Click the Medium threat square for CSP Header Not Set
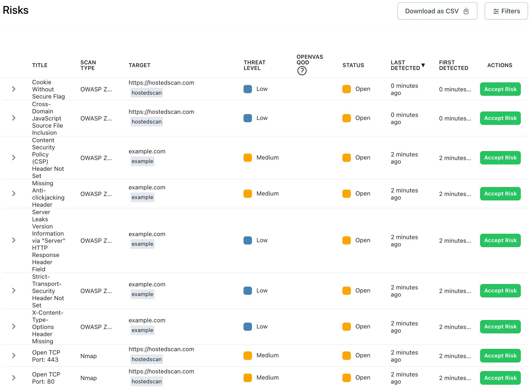This screenshot has width=532, height=391. pos(247,157)
